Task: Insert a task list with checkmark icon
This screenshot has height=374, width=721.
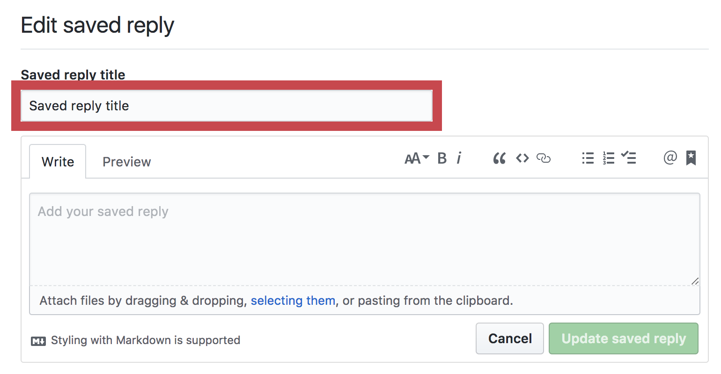Action: 628,158
